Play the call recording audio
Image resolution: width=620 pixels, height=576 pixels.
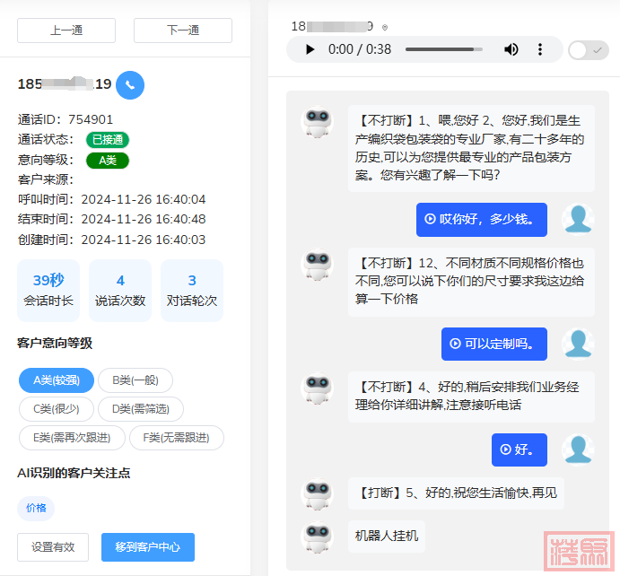tap(310, 49)
